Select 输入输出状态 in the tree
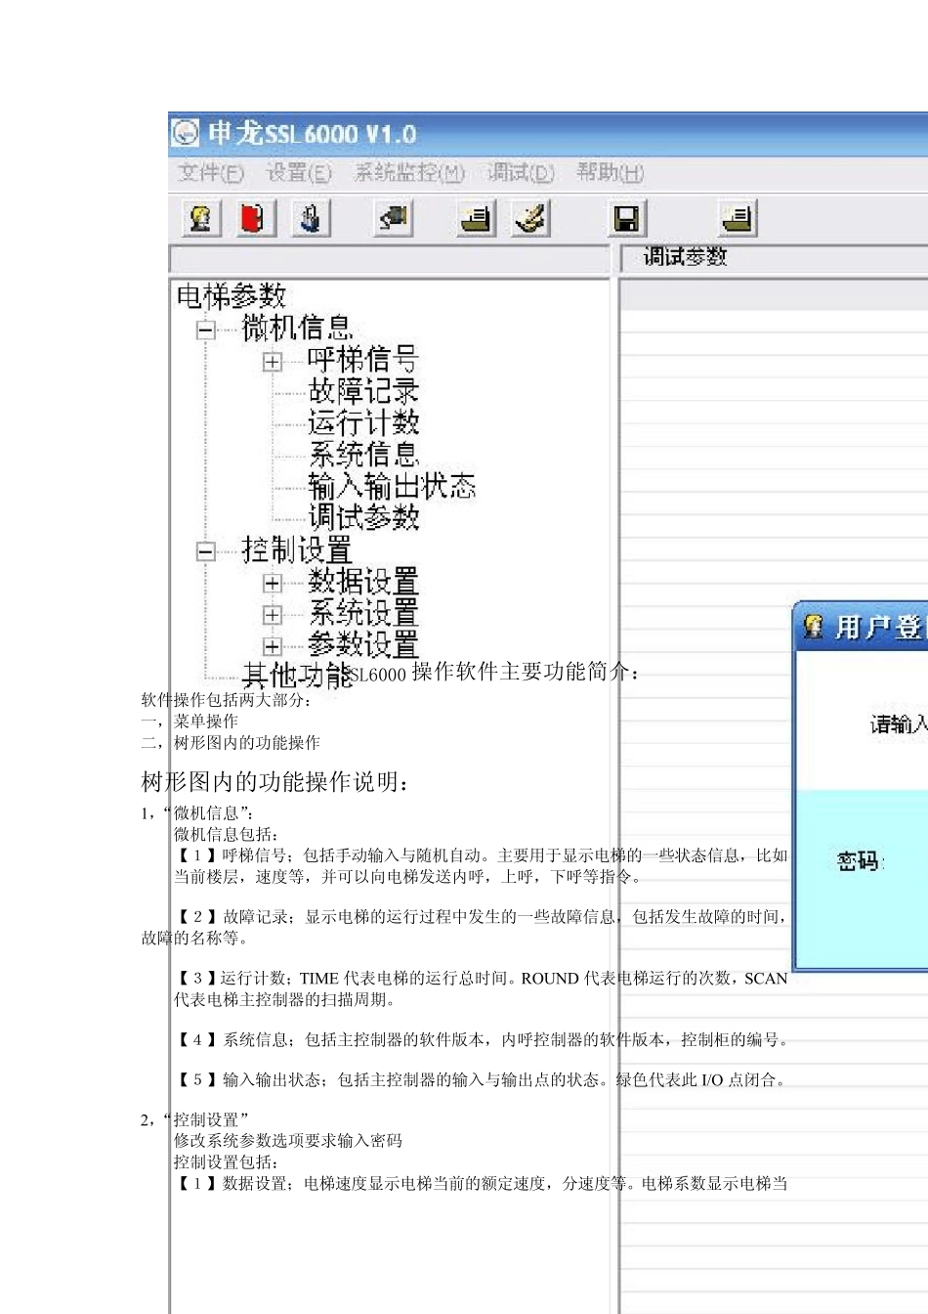The height and width of the screenshot is (1314, 928). pyautogui.click(x=392, y=486)
